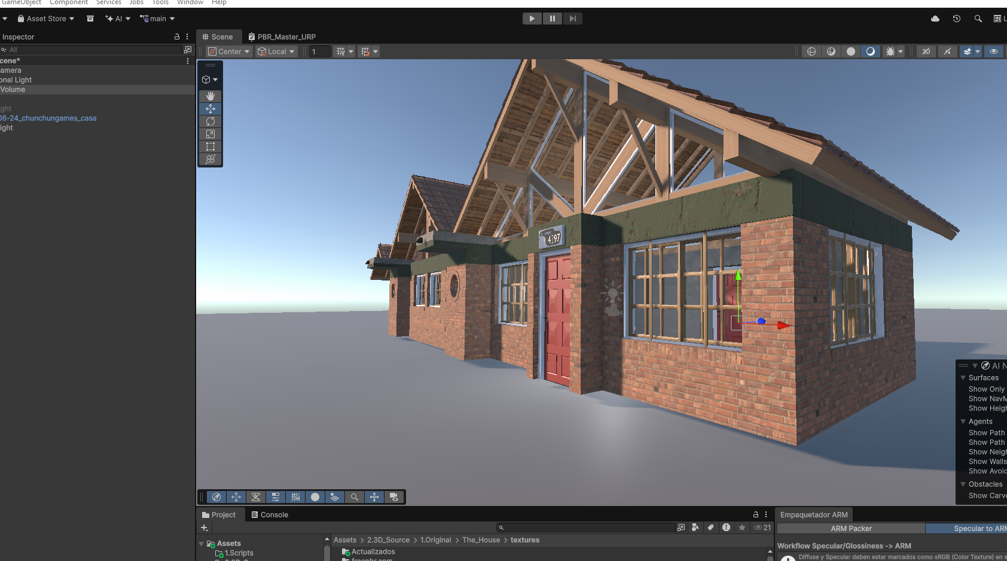Click the Play button
Image resolution: width=1007 pixels, height=561 pixels.
pyautogui.click(x=532, y=19)
